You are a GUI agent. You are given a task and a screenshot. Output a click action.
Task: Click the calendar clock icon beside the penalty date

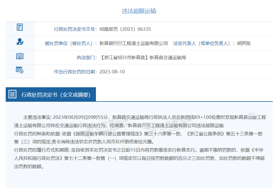click(20, 70)
